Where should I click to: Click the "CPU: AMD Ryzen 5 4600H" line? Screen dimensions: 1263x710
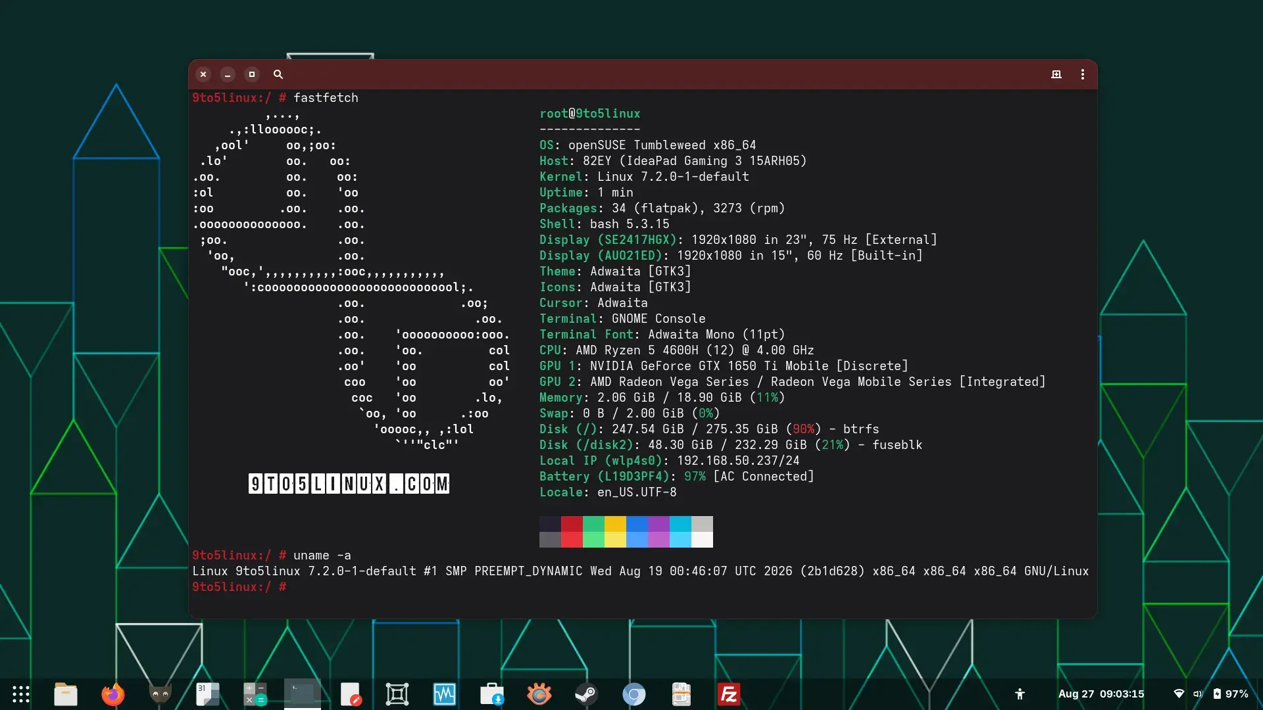click(x=676, y=350)
